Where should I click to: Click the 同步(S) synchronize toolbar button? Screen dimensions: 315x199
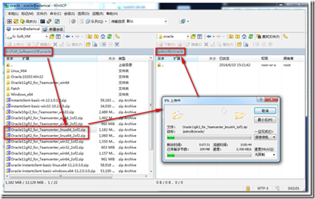tap(29, 22)
